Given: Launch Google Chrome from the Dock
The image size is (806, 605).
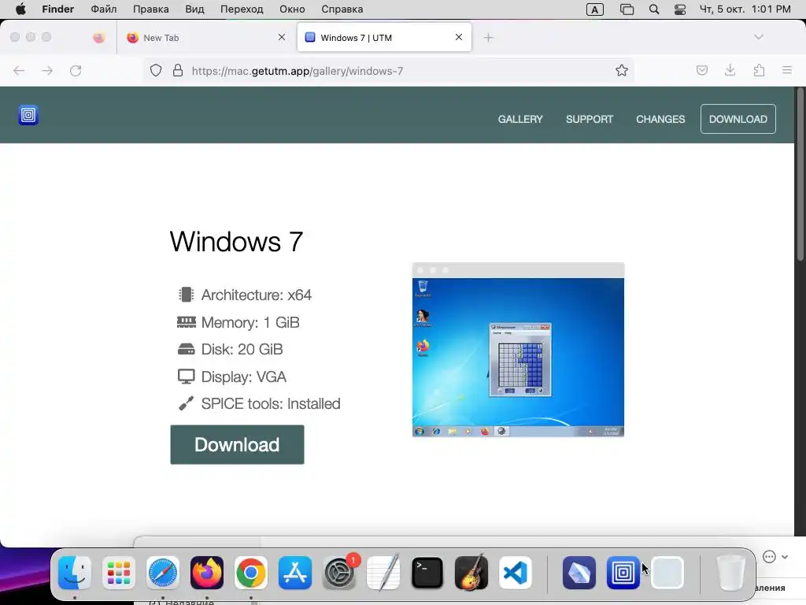Looking at the screenshot, I should tap(251, 573).
